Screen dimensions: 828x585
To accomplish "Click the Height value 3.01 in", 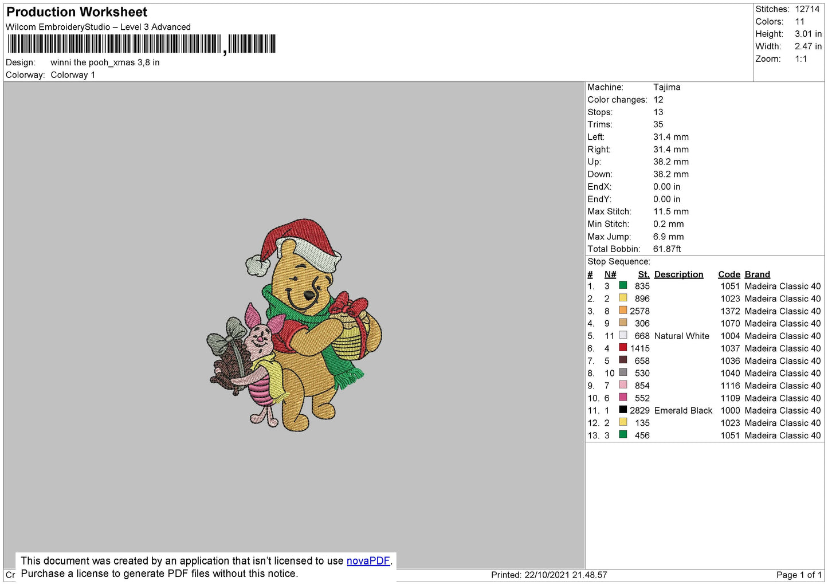I will pos(808,34).
